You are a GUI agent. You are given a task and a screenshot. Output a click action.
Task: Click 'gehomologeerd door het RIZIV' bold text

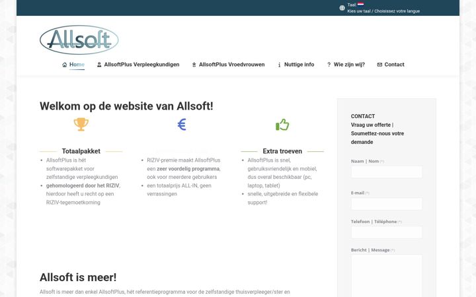coord(83,185)
